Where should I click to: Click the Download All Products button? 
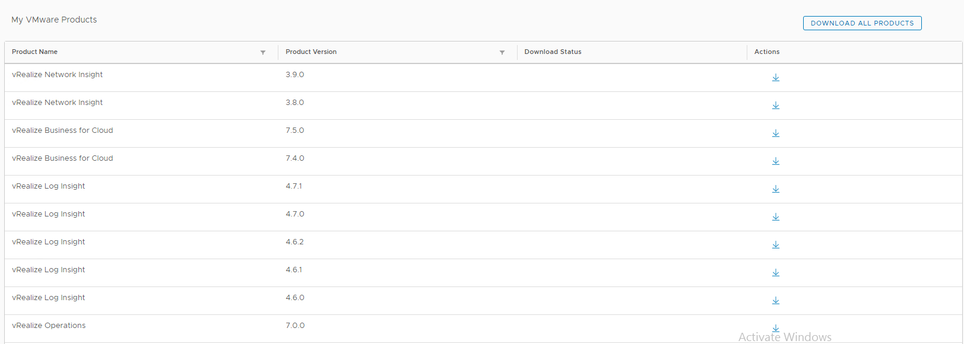[x=862, y=23]
